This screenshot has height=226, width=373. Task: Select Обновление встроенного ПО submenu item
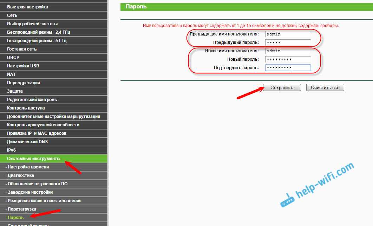coord(37,184)
